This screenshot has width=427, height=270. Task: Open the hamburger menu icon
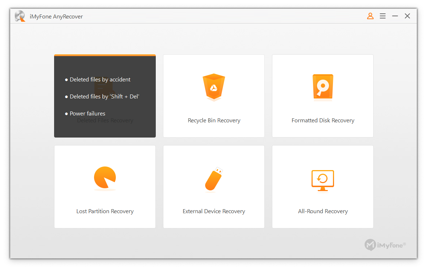point(383,16)
